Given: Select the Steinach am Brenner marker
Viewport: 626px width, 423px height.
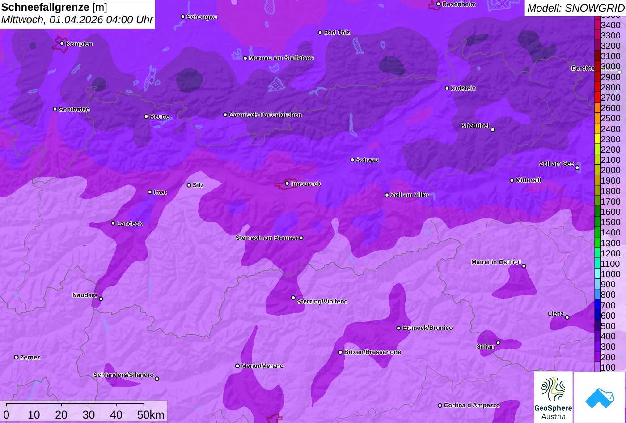Looking at the screenshot, I should (x=301, y=238).
